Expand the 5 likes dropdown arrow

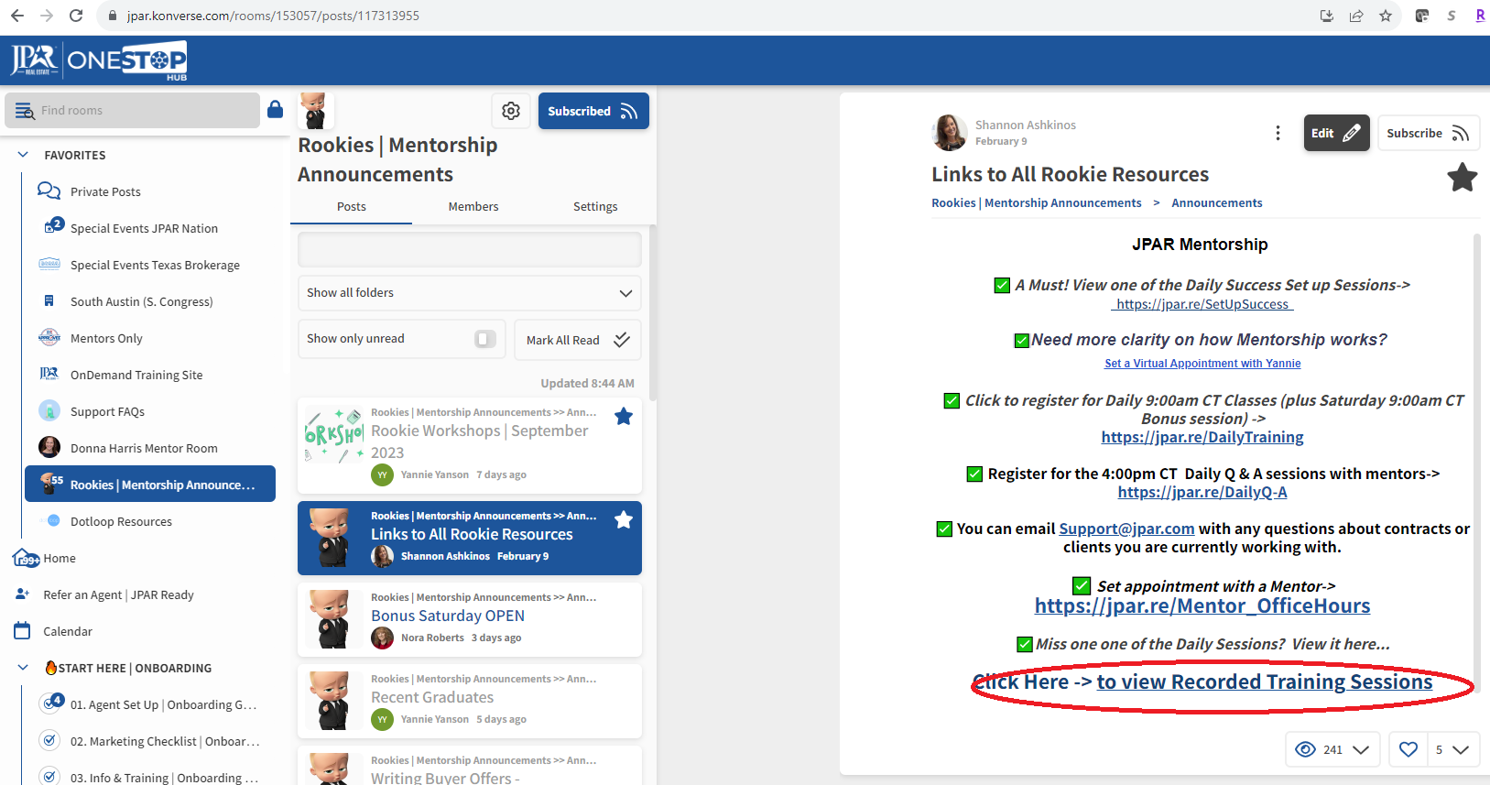click(x=1461, y=750)
